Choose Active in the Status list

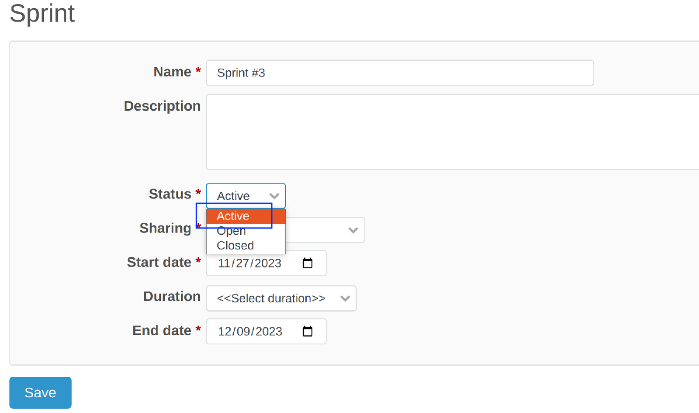click(233, 216)
